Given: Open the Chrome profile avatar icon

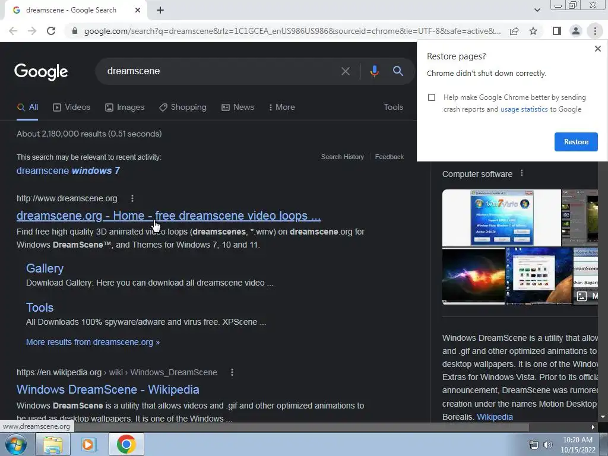Looking at the screenshot, I should (576, 31).
